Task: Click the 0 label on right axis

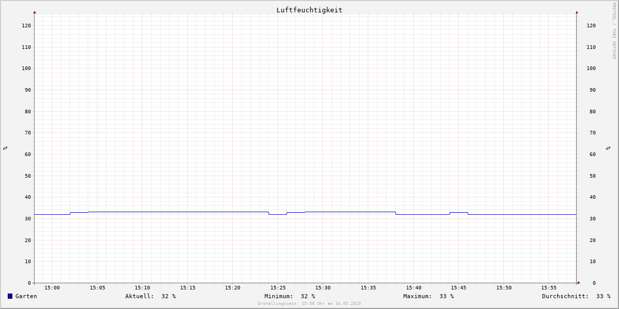Action: pyautogui.click(x=594, y=283)
